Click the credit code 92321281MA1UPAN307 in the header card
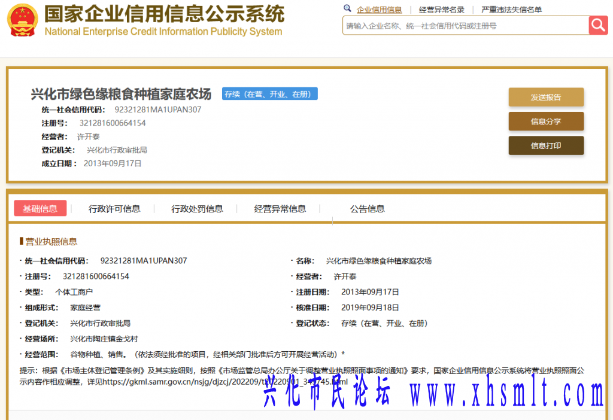 [158, 109]
